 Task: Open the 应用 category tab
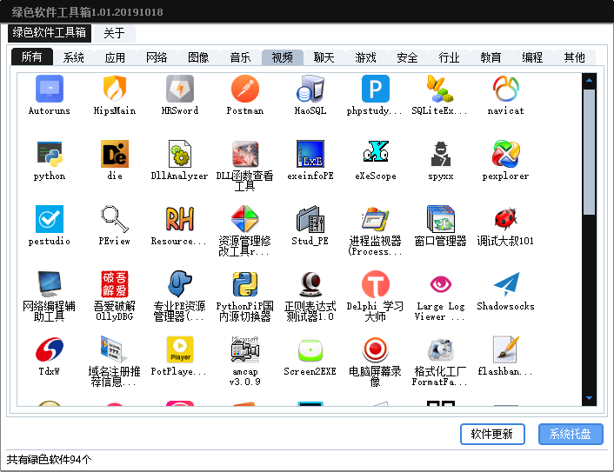pyautogui.click(x=115, y=57)
